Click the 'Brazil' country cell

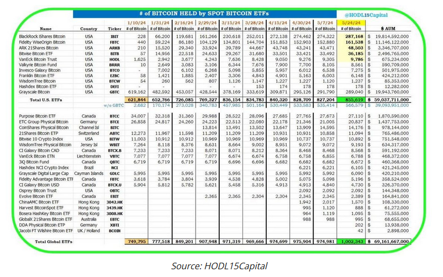(x=89, y=168)
